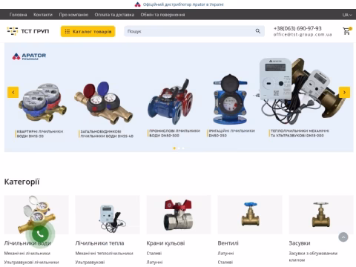Viewport: 356px width, 267px height.
Task: Click the apartment water meters banner image
Action: point(42,102)
